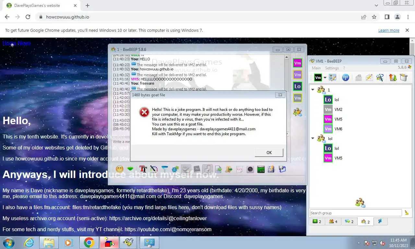Switch to the green tab labeled 2

[x=317, y=221]
